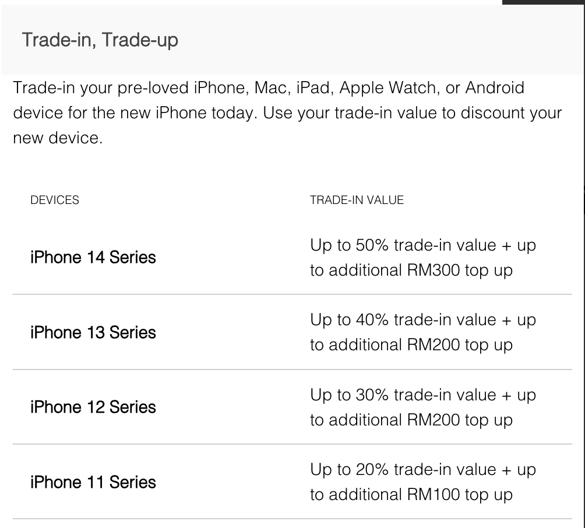Select the iPhone 11 Series row label
Viewport: 585px width, 528px height.
pyautogui.click(x=93, y=482)
